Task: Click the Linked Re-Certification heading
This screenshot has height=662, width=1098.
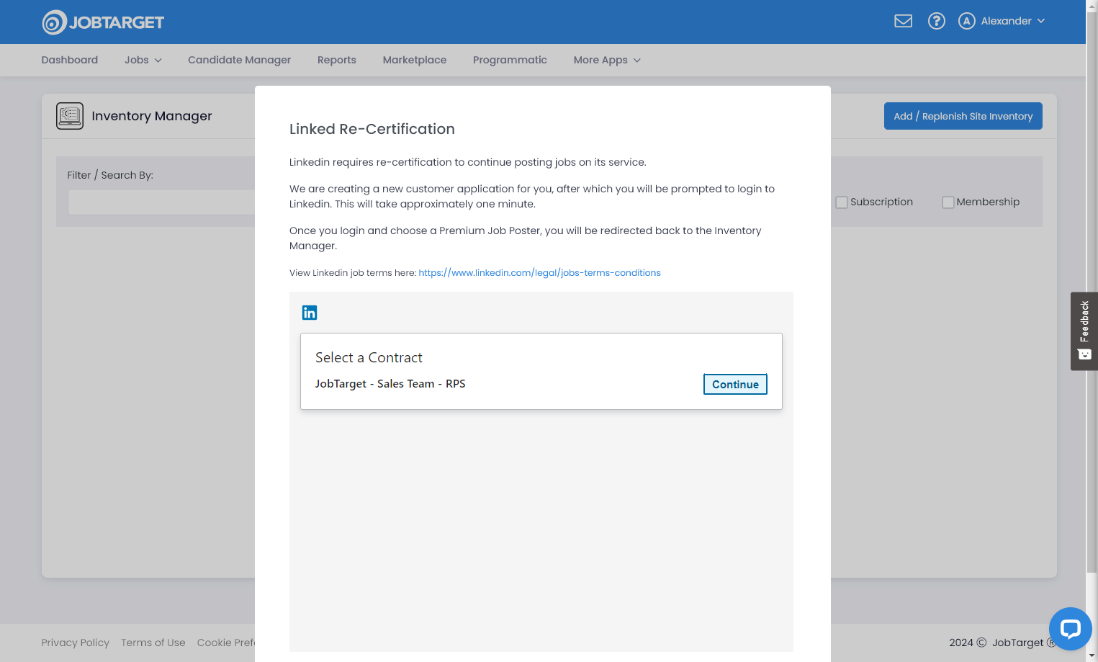Action: (372, 129)
